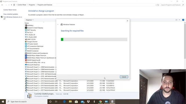Open the Organize dropdown menu
This screenshot has width=186, height=104.
click(x=30, y=20)
